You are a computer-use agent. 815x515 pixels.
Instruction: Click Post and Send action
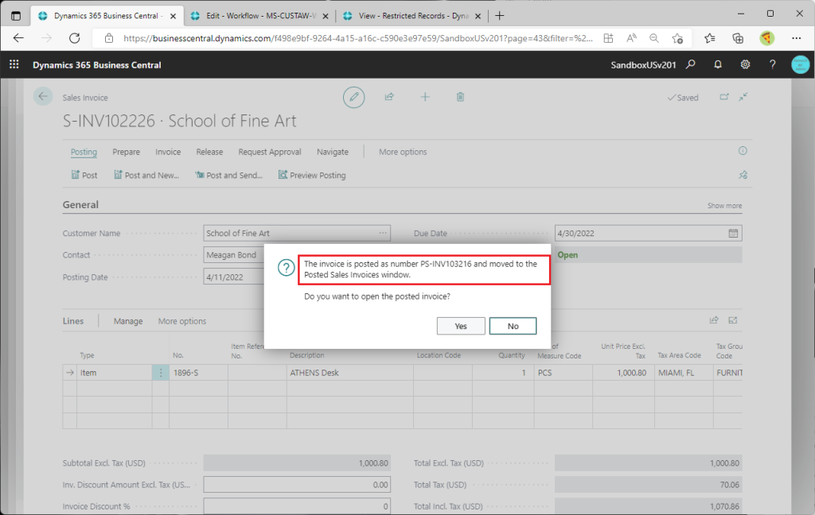(228, 175)
